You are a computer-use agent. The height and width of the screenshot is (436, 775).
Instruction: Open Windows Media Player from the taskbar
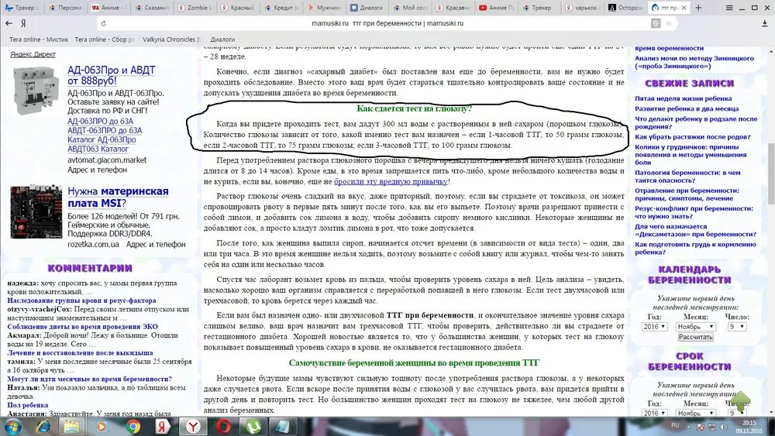pos(102,426)
